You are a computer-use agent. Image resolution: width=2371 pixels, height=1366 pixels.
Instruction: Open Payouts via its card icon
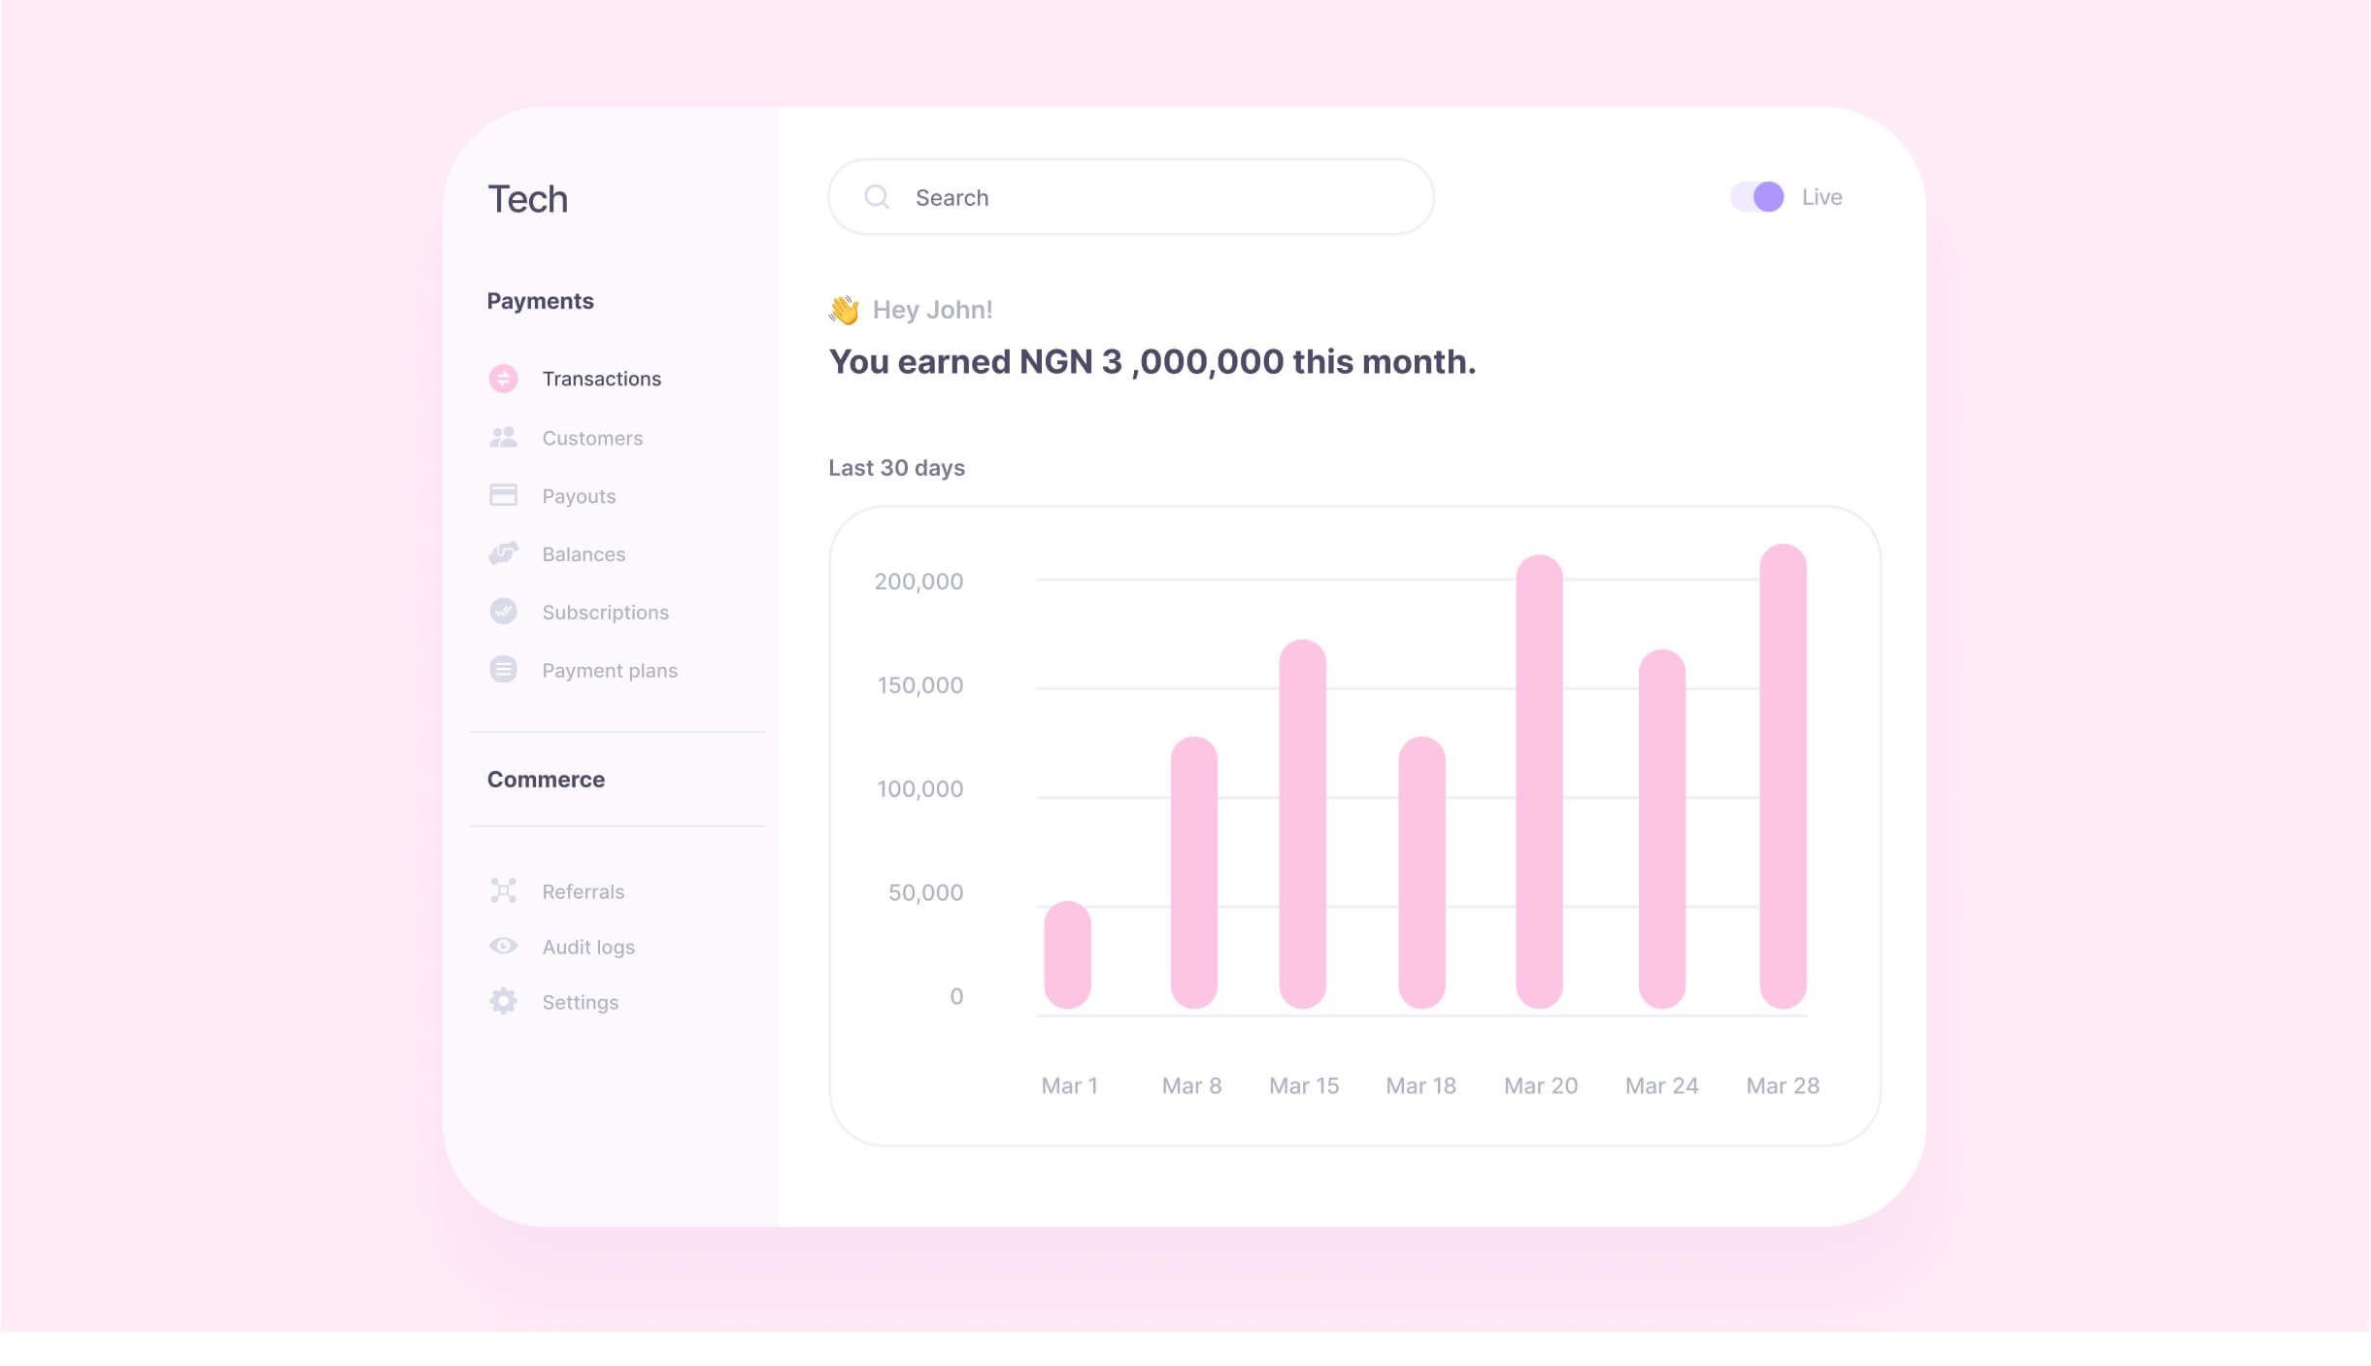coord(503,495)
